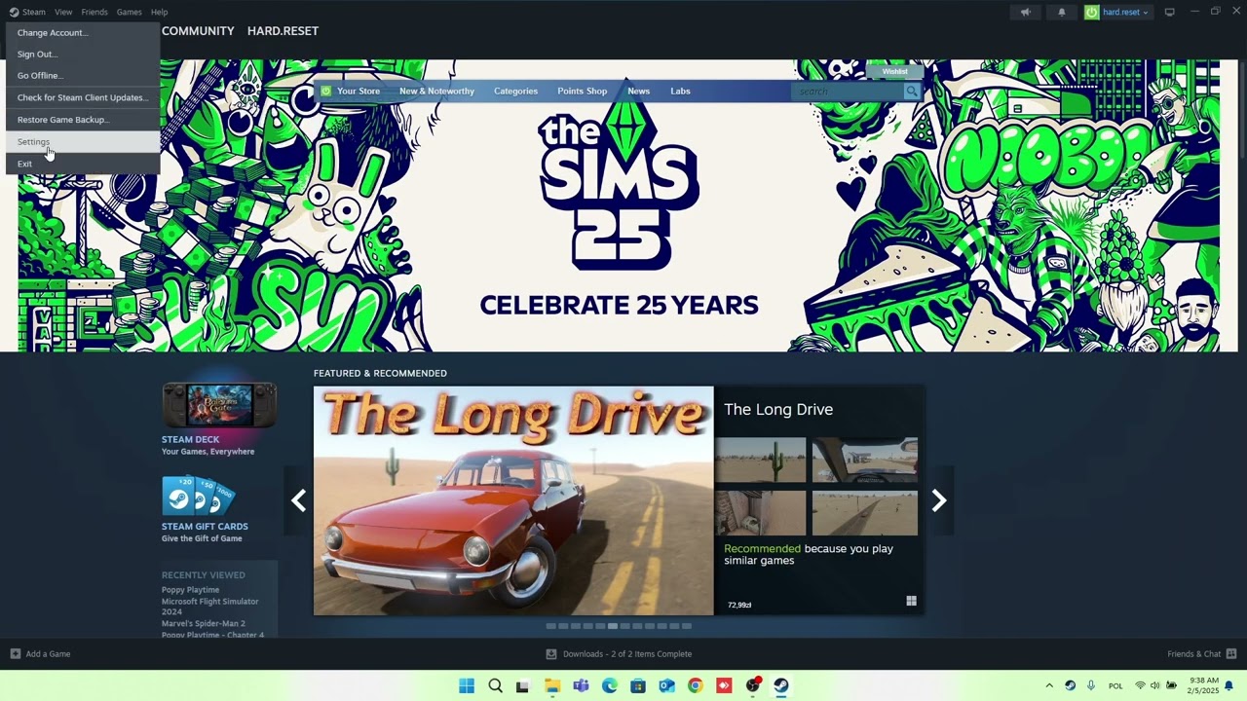This screenshot has width=1247, height=701.
Task: Click the Add a Game plus icon
Action: [x=15, y=653]
